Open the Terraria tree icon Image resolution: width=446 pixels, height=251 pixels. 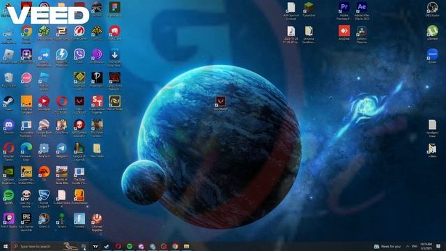[62, 219]
